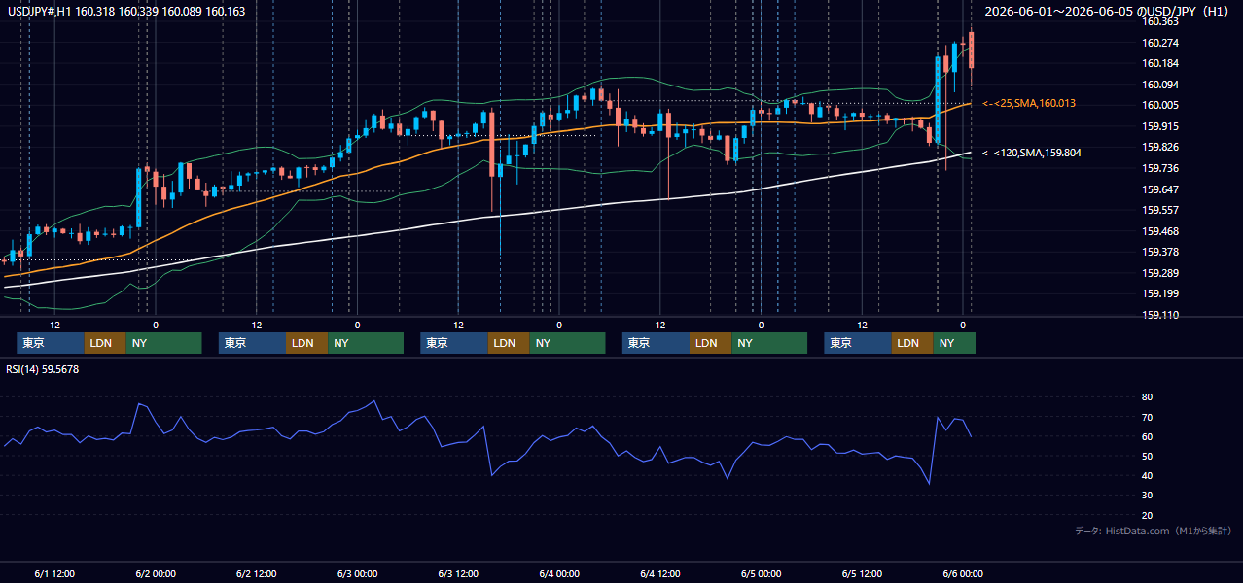This screenshot has height=583, width=1243.
Task: Click RSI scale value 80
Action: [x=1148, y=397]
